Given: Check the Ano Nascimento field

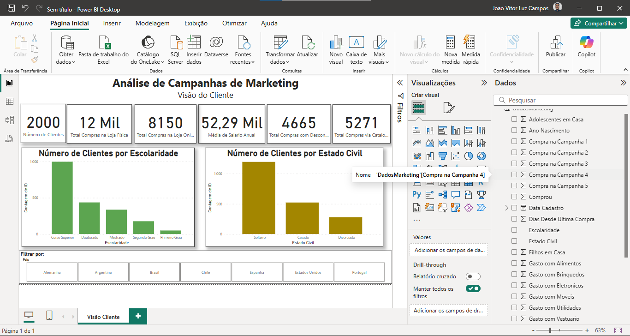Looking at the screenshot, I should (514, 131).
